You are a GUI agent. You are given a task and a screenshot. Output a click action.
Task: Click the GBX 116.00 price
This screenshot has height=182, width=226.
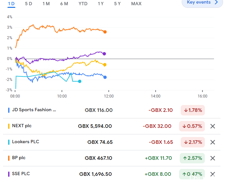click(99, 110)
